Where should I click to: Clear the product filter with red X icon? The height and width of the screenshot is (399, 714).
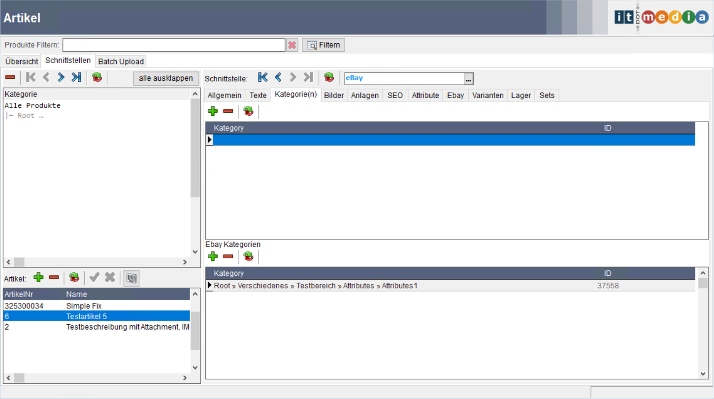(292, 45)
